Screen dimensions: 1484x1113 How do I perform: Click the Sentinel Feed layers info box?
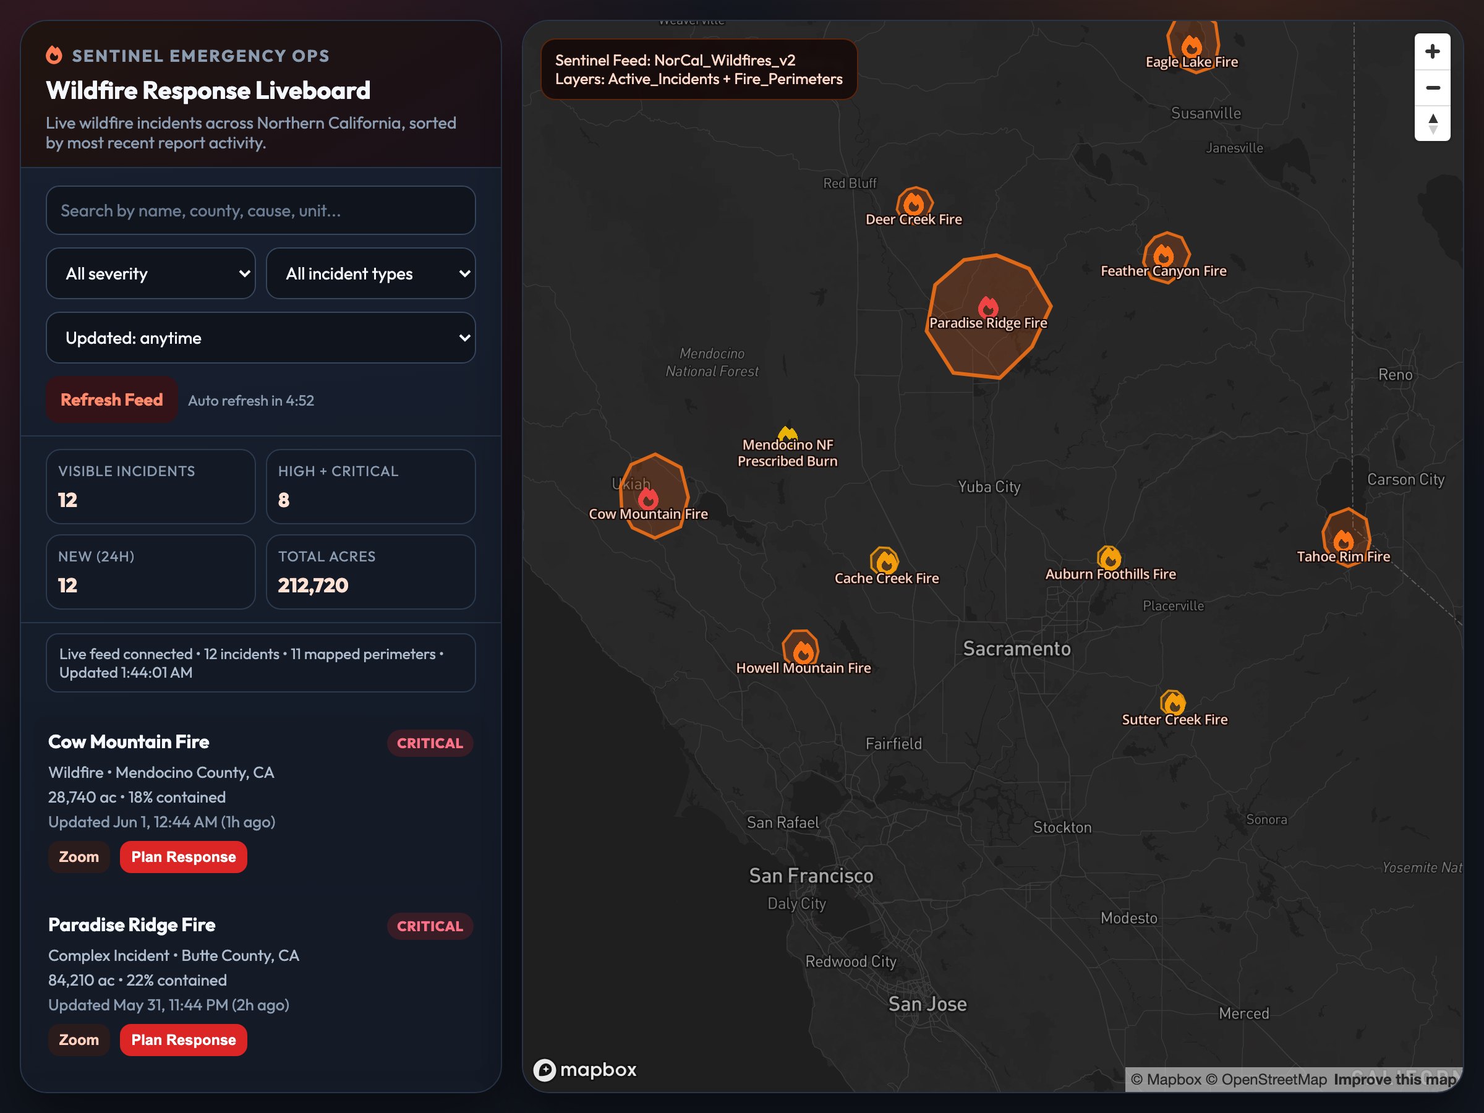click(x=699, y=70)
